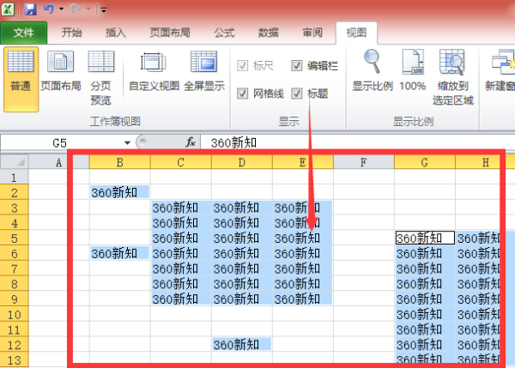Image resolution: width=515 pixels, height=368 pixels.
Task: Open the undo history dropdown arrow
Action: (62, 9)
